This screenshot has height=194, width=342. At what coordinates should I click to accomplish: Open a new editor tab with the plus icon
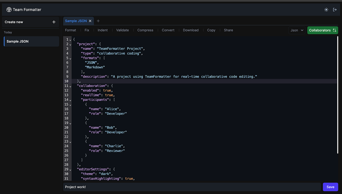98,21
